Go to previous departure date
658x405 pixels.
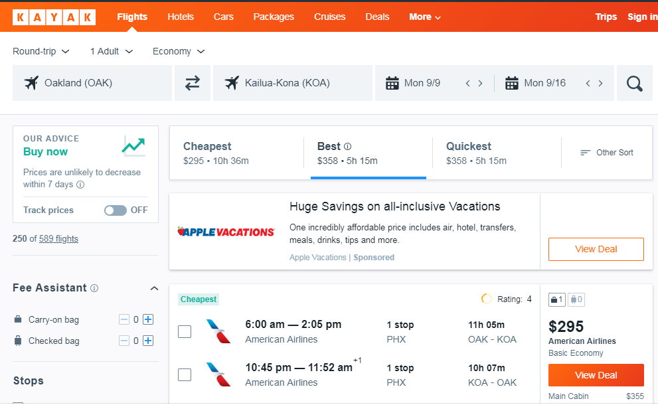coord(468,83)
